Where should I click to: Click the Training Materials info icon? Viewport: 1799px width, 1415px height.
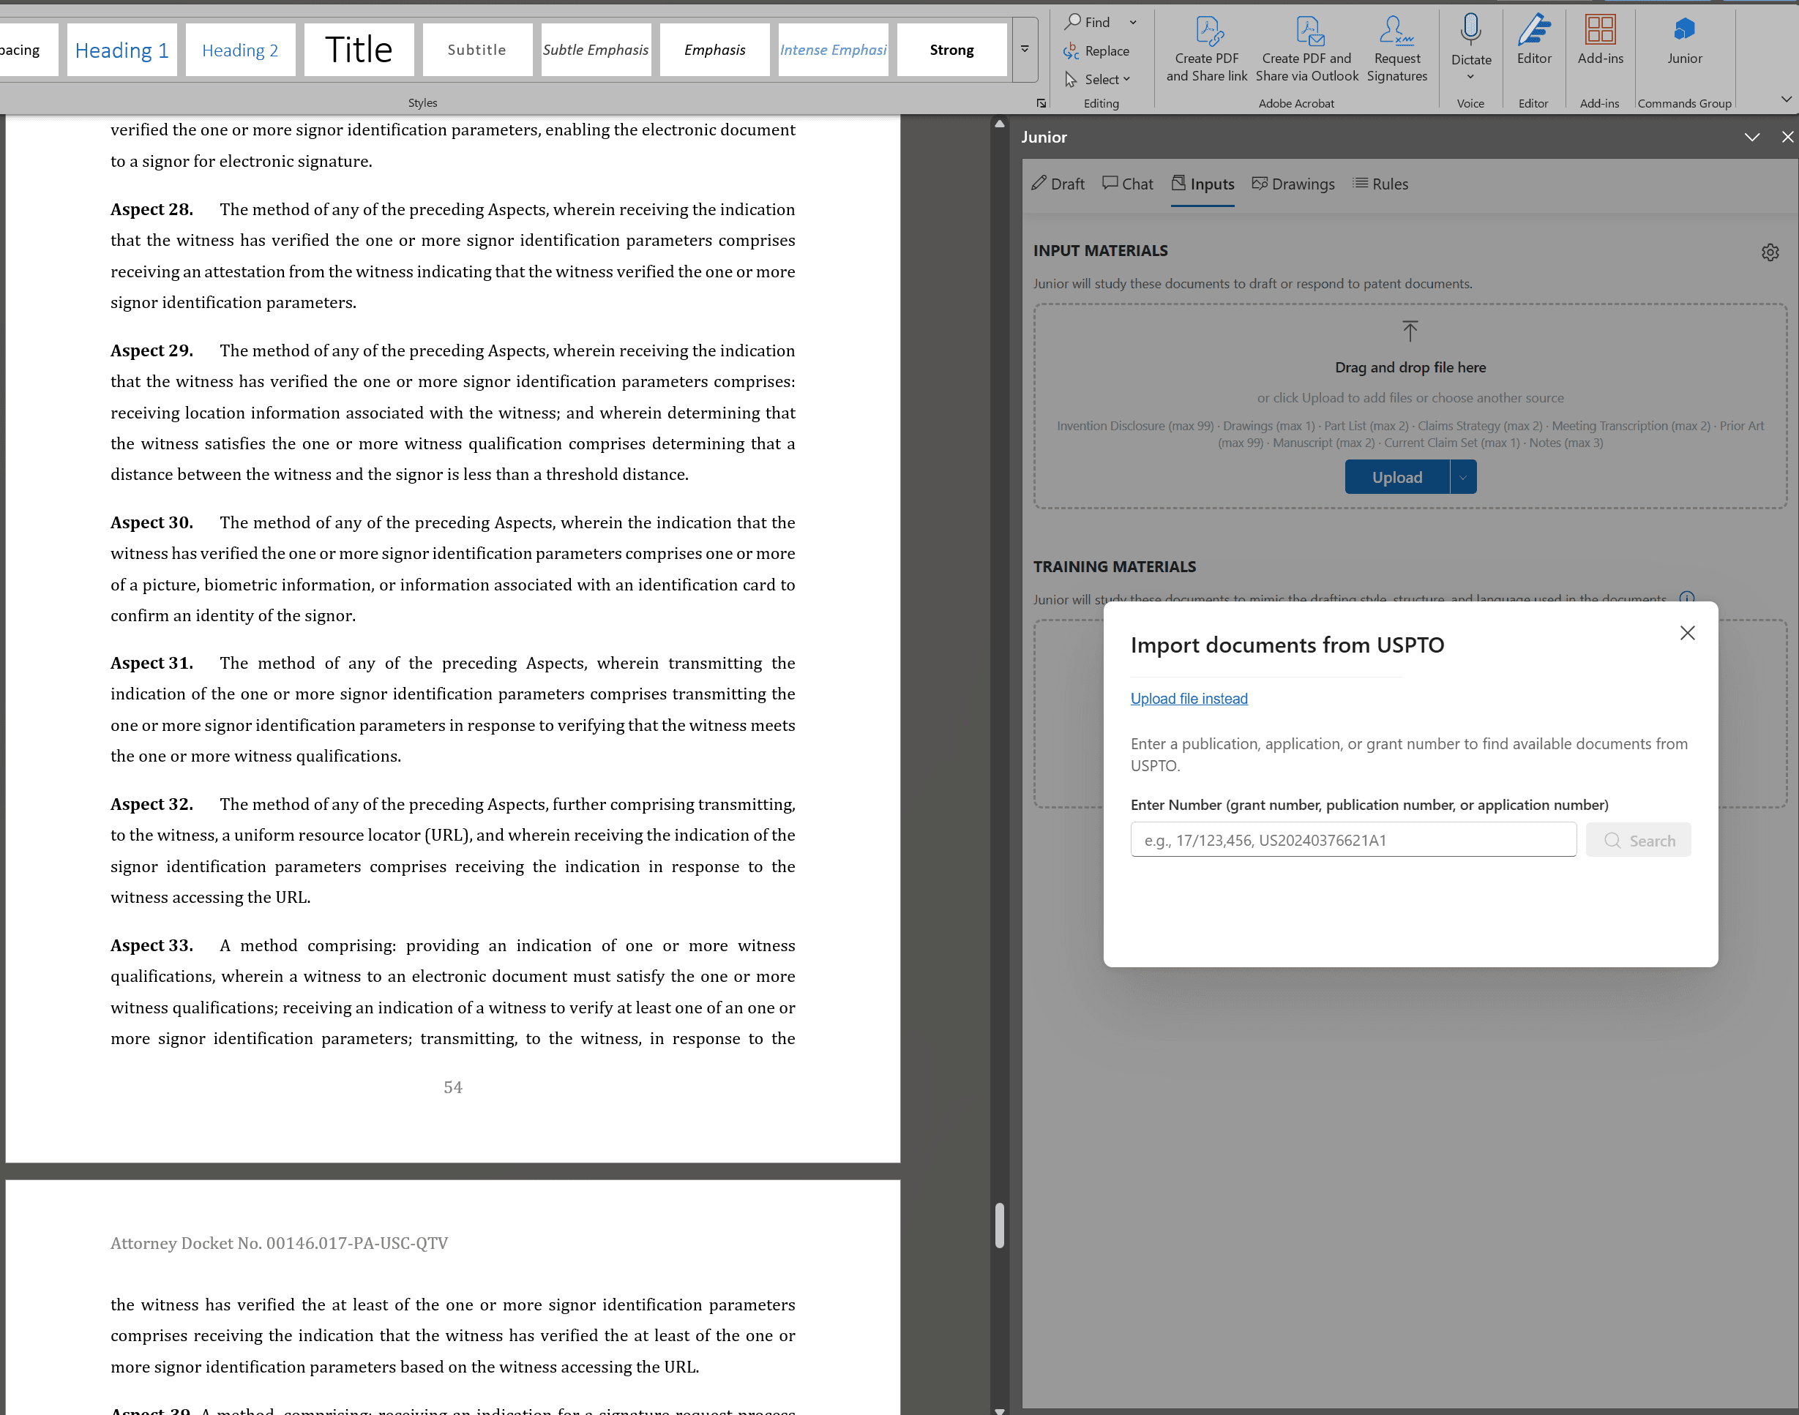[x=1686, y=597]
